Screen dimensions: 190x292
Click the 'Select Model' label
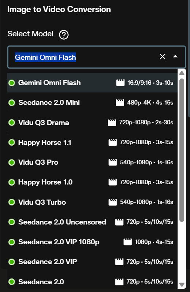[30, 34]
